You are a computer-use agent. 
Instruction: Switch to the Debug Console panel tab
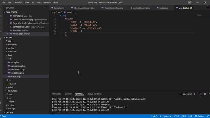[94, 94]
